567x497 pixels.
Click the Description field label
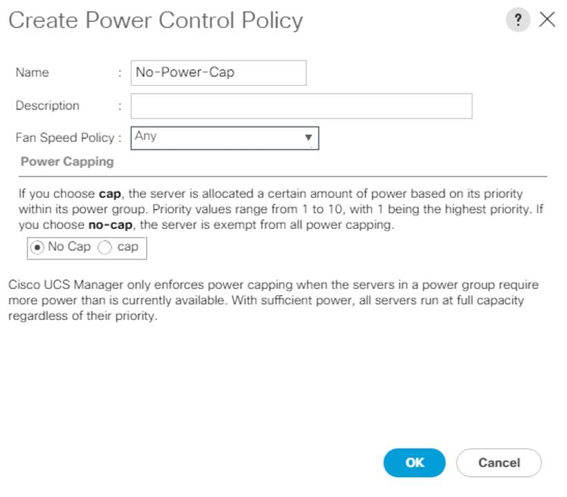click(48, 106)
